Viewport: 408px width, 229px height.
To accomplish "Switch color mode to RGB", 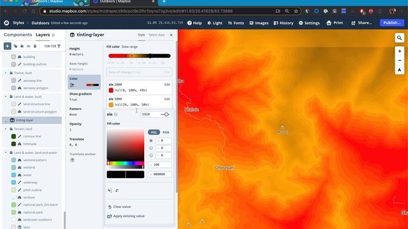I will coord(166,132).
